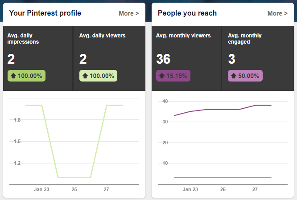Screen dimensions: 297x200
Task: Click up arrow icon in monthly viewers badge
Action: point(161,76)
